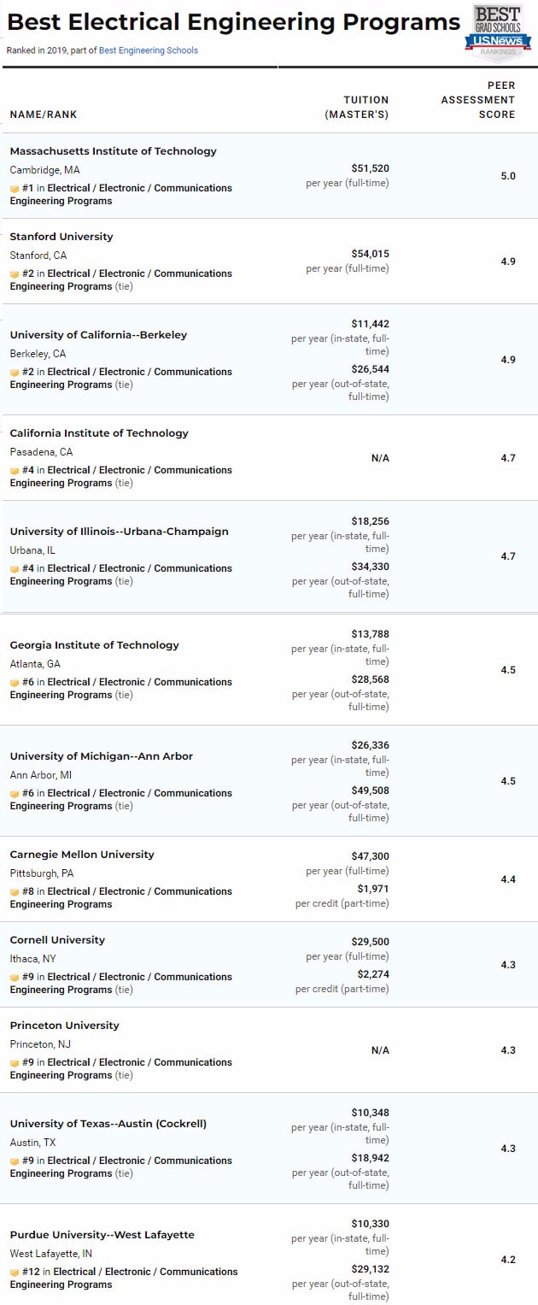
Task: Sort by the Name/Rank column header
Action: tap(43, 115)
